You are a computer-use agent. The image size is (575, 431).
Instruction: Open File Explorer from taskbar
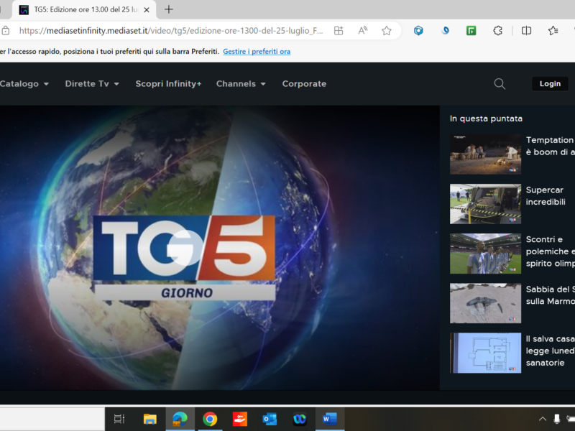149,419
